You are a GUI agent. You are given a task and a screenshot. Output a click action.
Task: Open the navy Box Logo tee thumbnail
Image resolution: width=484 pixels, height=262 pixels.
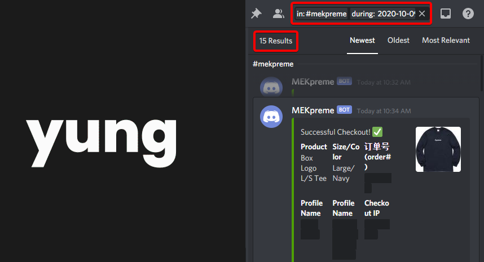pos(438,149)
